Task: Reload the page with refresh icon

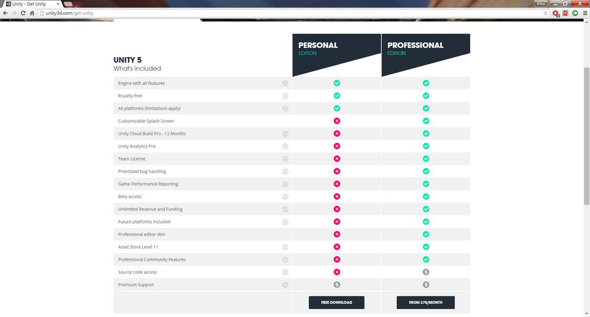Action: pos(23,13)
